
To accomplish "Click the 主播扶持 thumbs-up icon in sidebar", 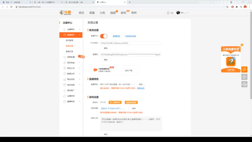I will [x=65, y=96].
